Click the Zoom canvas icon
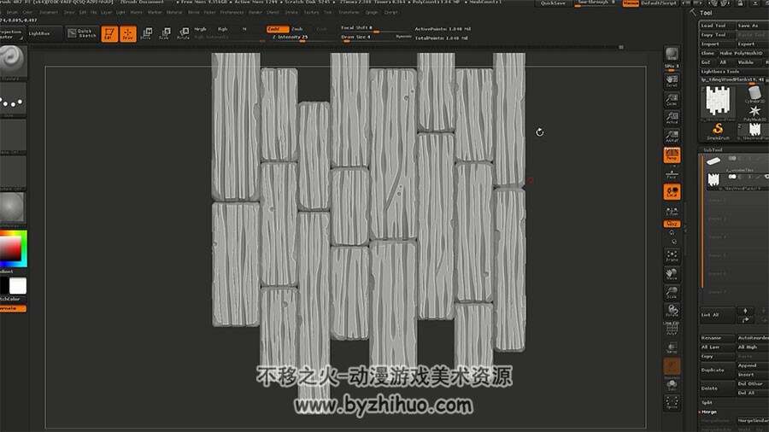Viewport: 769px width, 432px height. [x=672, y=99]
